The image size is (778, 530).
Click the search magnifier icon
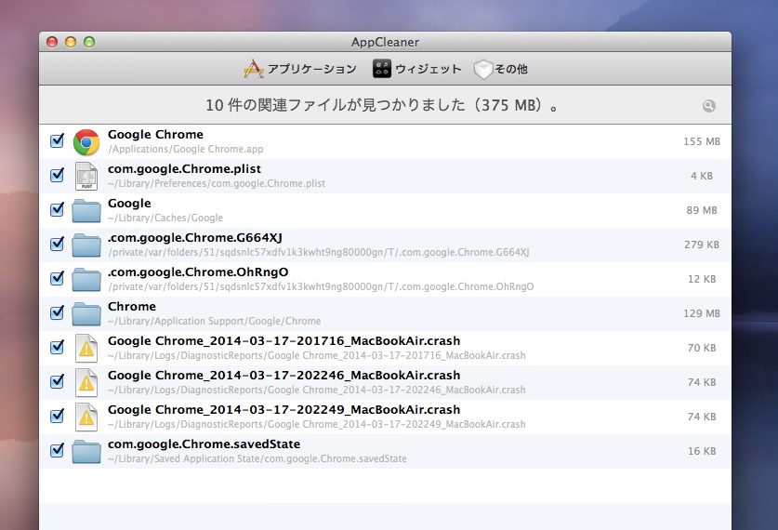(x=709, y=106)
